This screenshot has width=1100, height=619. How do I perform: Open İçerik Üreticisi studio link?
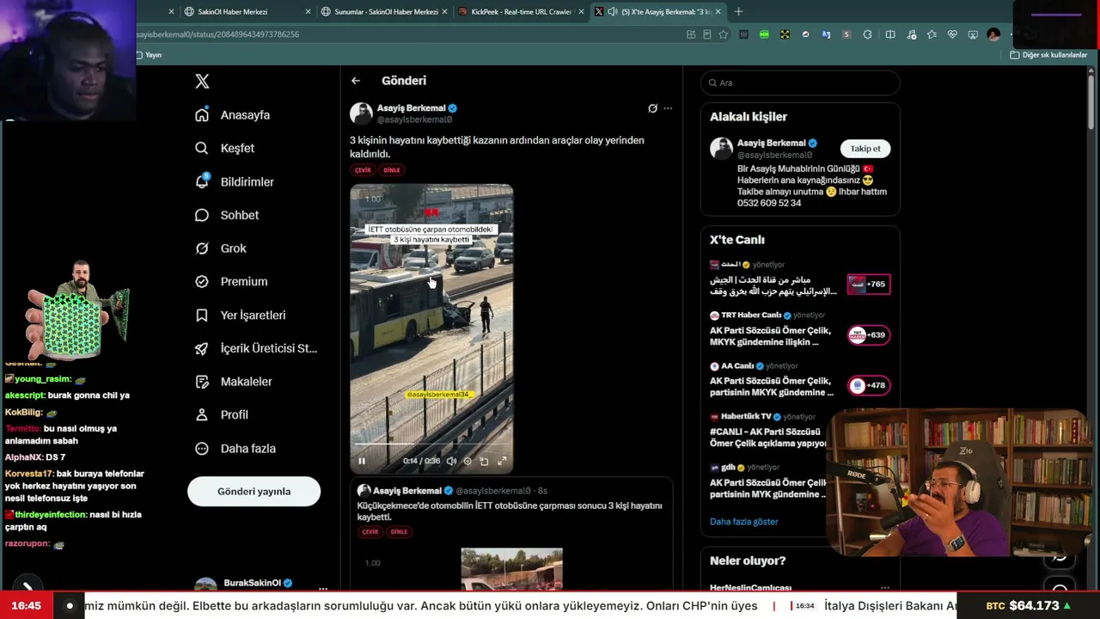[x=256, y=348]
